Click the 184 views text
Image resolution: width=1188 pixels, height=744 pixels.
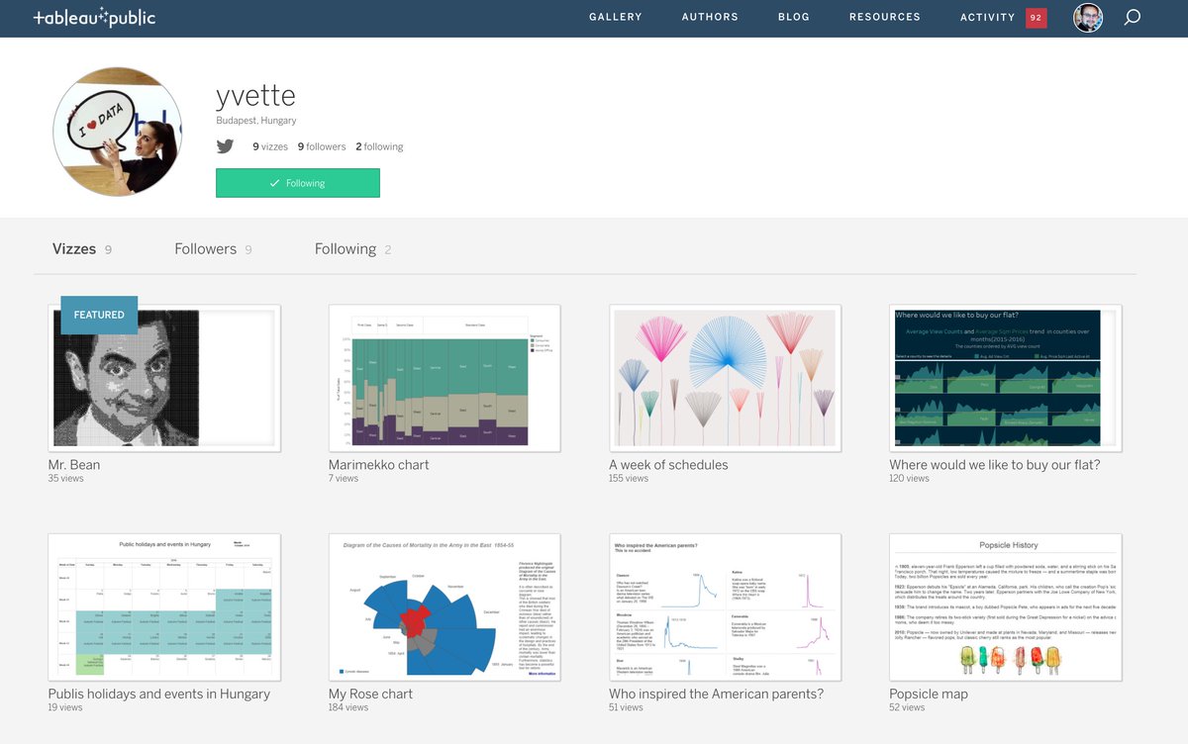[348, 708]
